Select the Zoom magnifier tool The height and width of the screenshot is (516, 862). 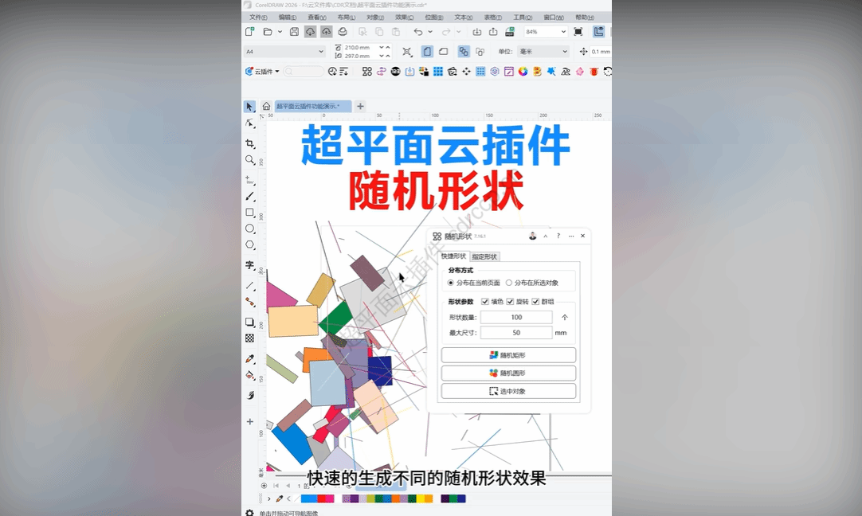point(249,160)
